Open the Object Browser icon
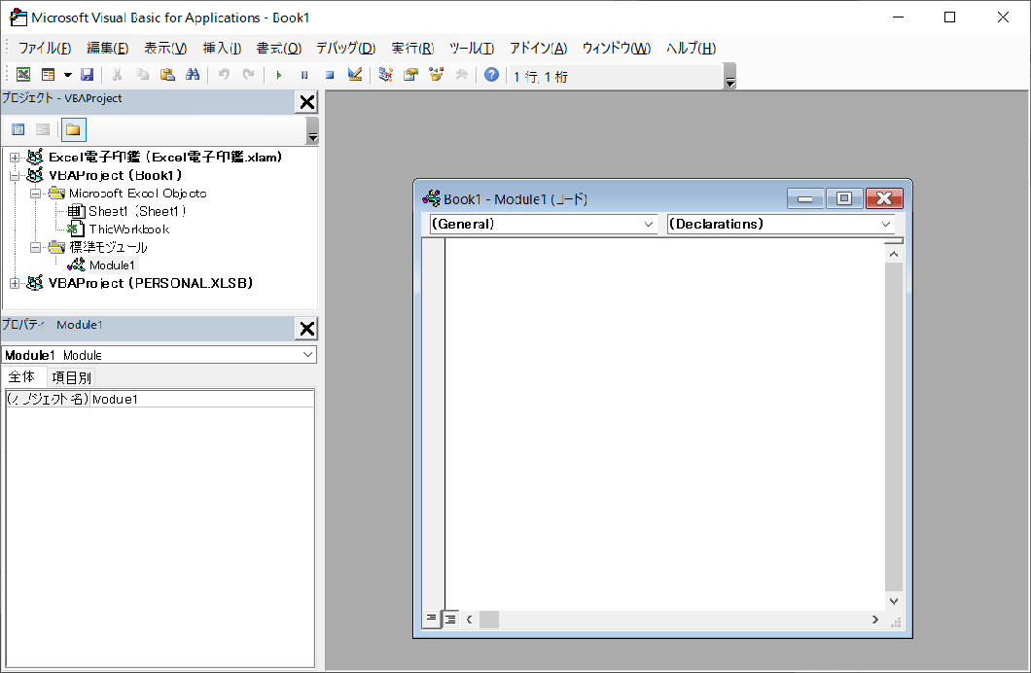 coord(436,75)
